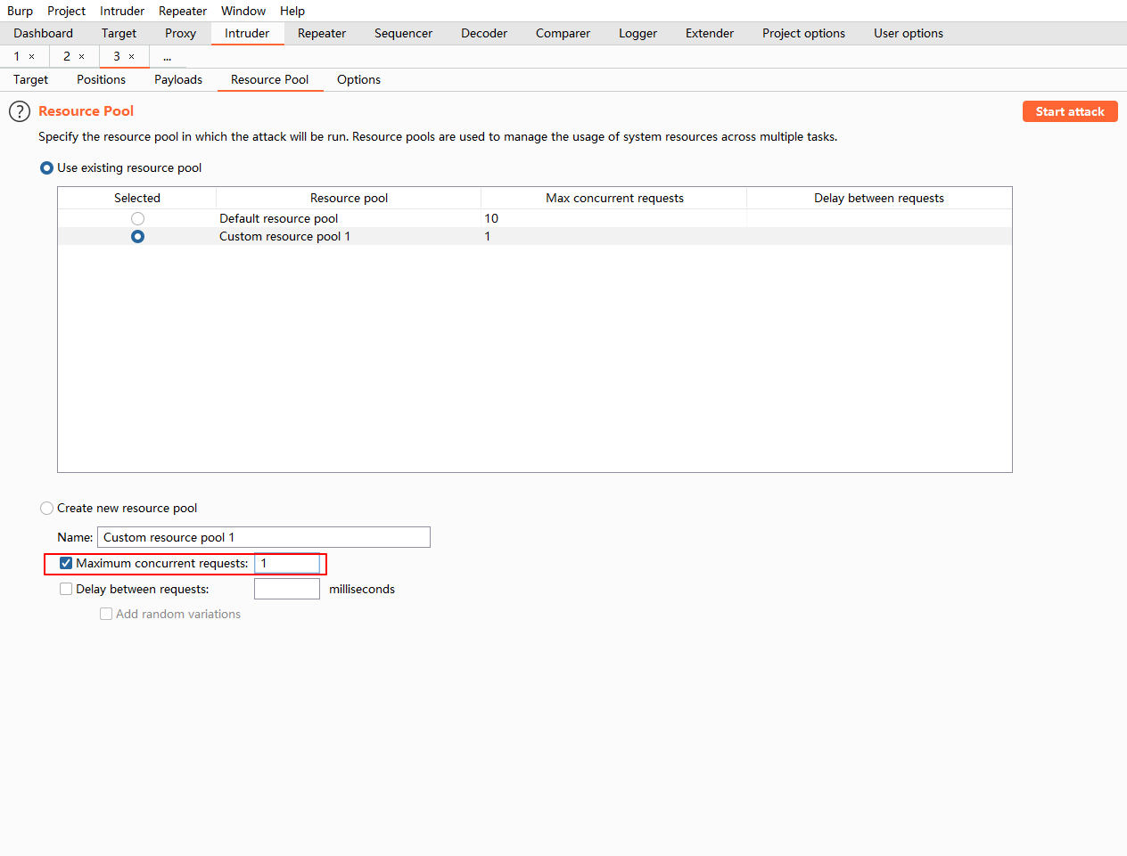
Task: Switch to the top-level Target tab
Action: point(119,33)
